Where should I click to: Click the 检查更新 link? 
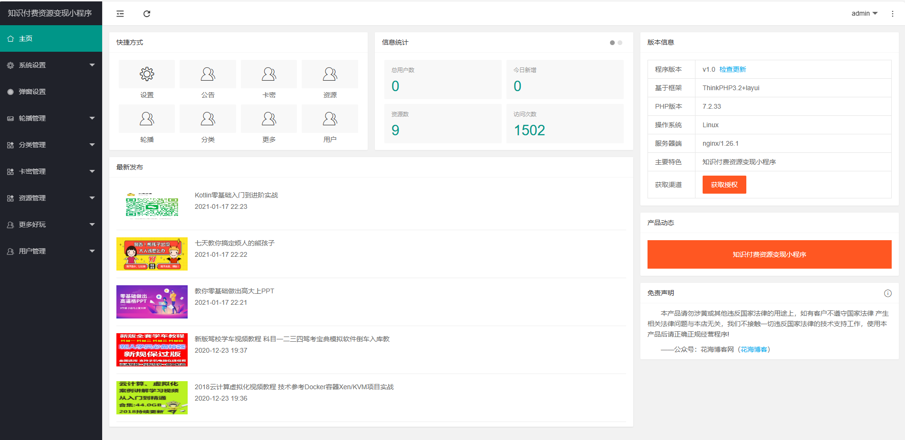coord(733,69)
